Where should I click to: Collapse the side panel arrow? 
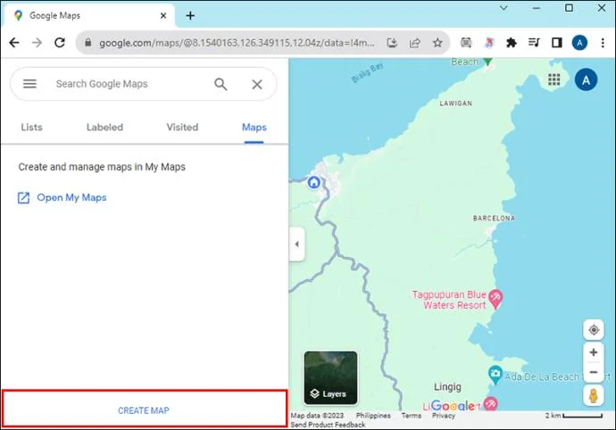297,244
